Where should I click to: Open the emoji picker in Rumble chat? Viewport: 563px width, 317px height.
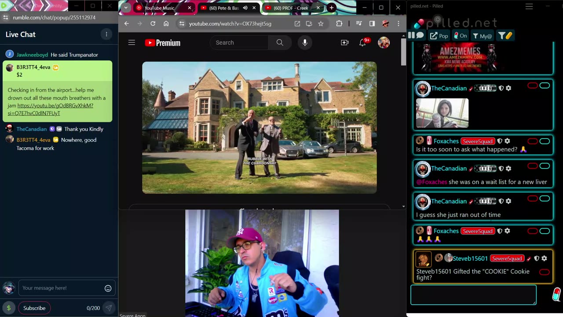click(x=108, y=288)
